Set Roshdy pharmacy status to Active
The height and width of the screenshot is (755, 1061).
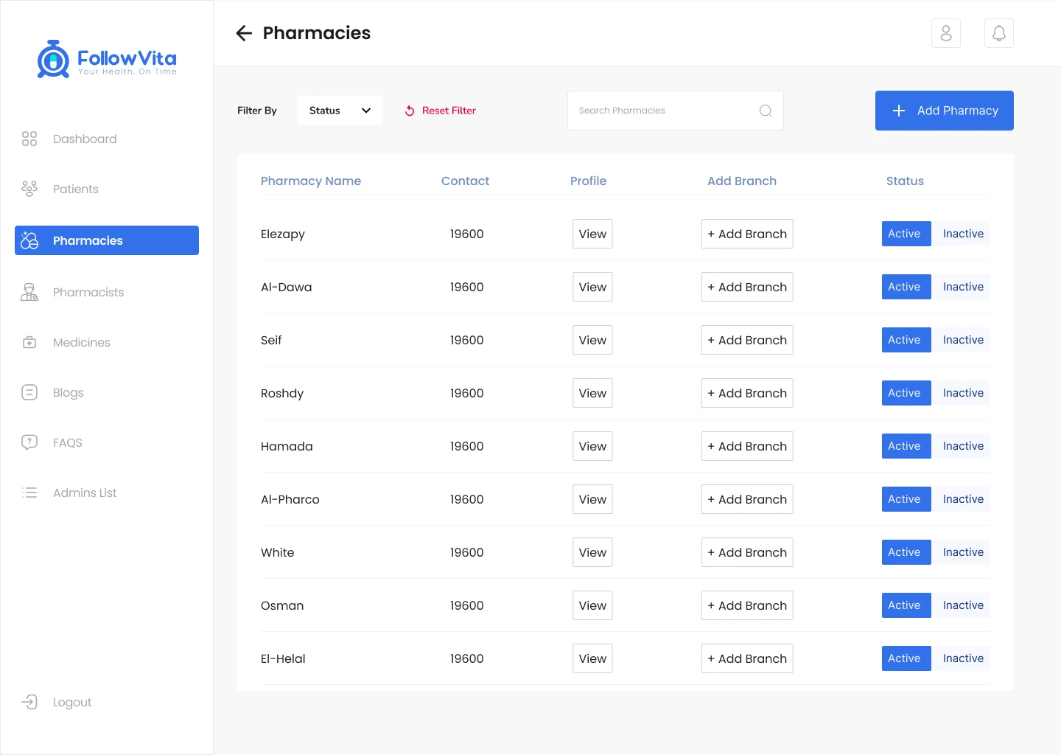[x=905, y=393]
